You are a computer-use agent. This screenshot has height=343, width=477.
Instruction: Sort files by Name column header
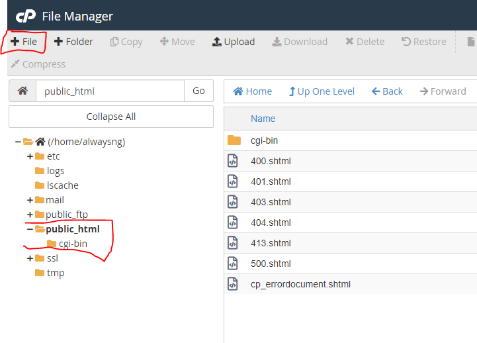click(x=263, y=119)
